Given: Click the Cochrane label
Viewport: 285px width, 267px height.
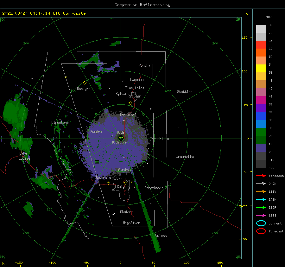Looking at the screenshot, I should [x=104, y=177].
